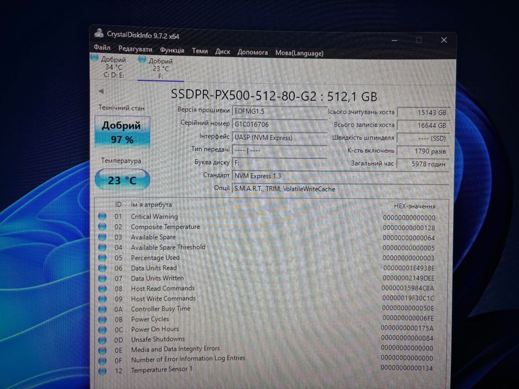This screenshot has height=389, width=519.
Task: Click the disk title SSDPR-PX500-512-80-G2
Action: (x=274, y=96)
